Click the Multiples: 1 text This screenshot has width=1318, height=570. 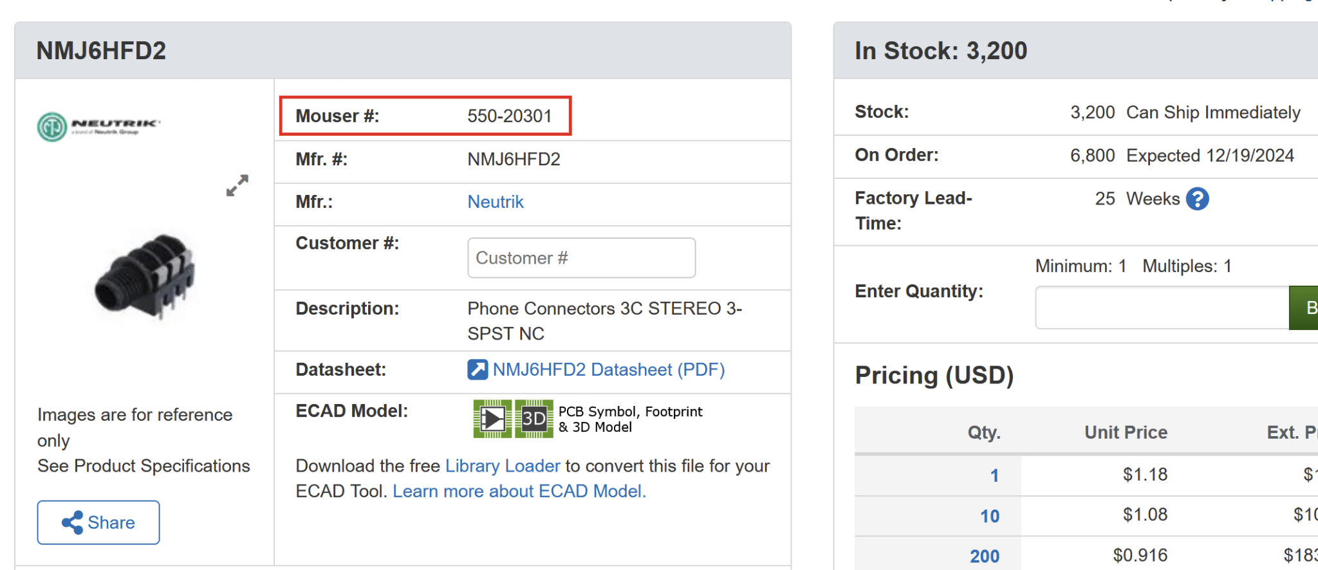1187,266
